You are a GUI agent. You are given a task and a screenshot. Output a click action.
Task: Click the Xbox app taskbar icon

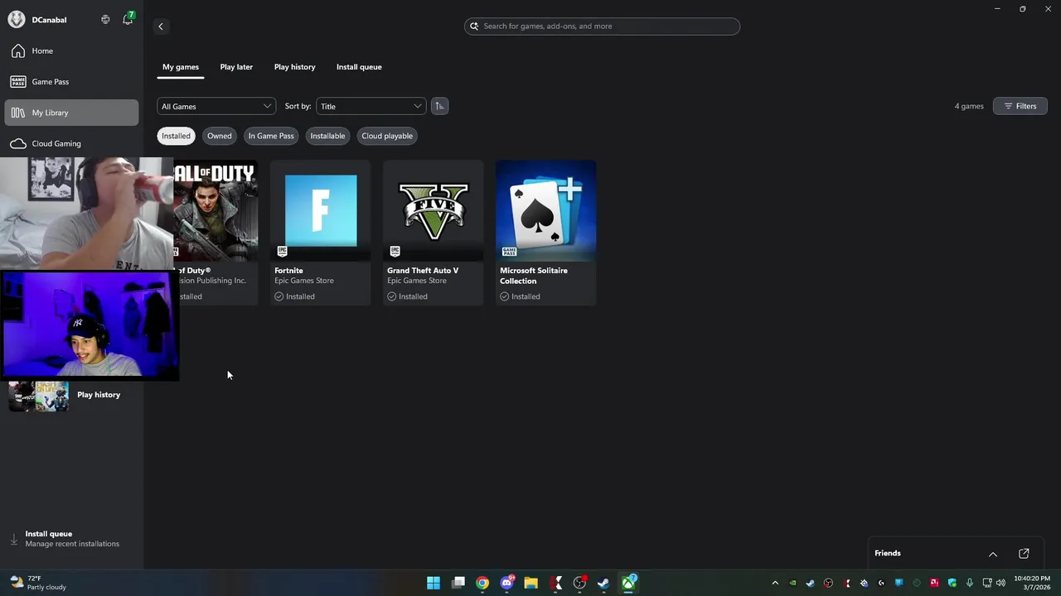click(629, 583)
